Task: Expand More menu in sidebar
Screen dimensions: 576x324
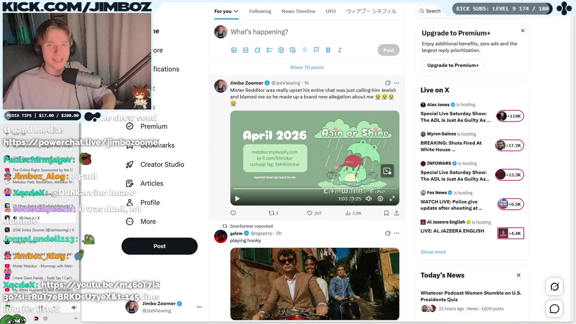Action: point(141,221)
